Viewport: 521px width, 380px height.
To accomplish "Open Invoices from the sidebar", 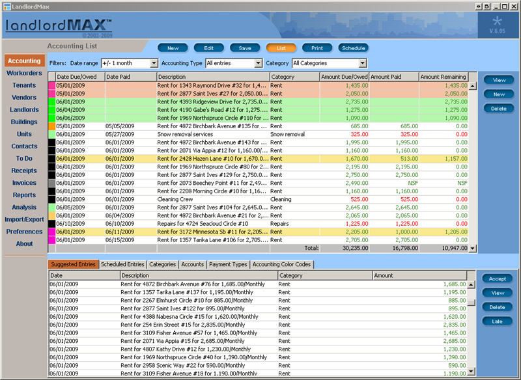I will 24,183.
